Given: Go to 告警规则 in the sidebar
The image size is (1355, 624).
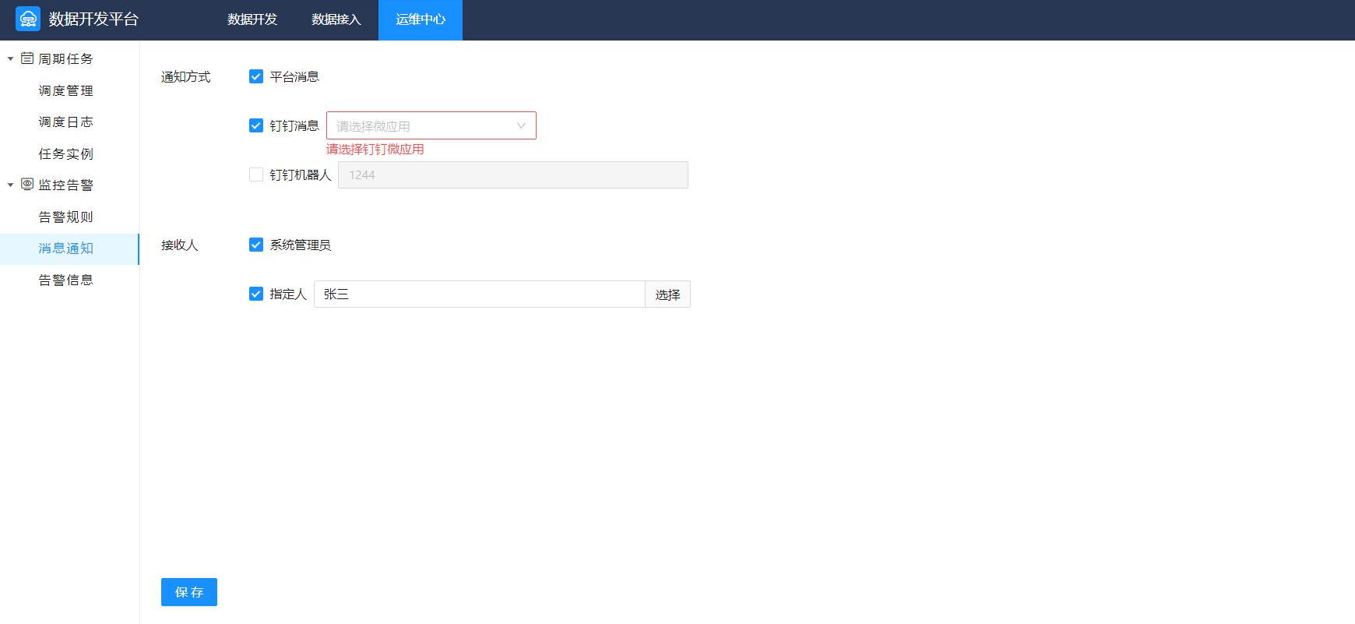Looking at the screenshot, I should click(66, 217).
